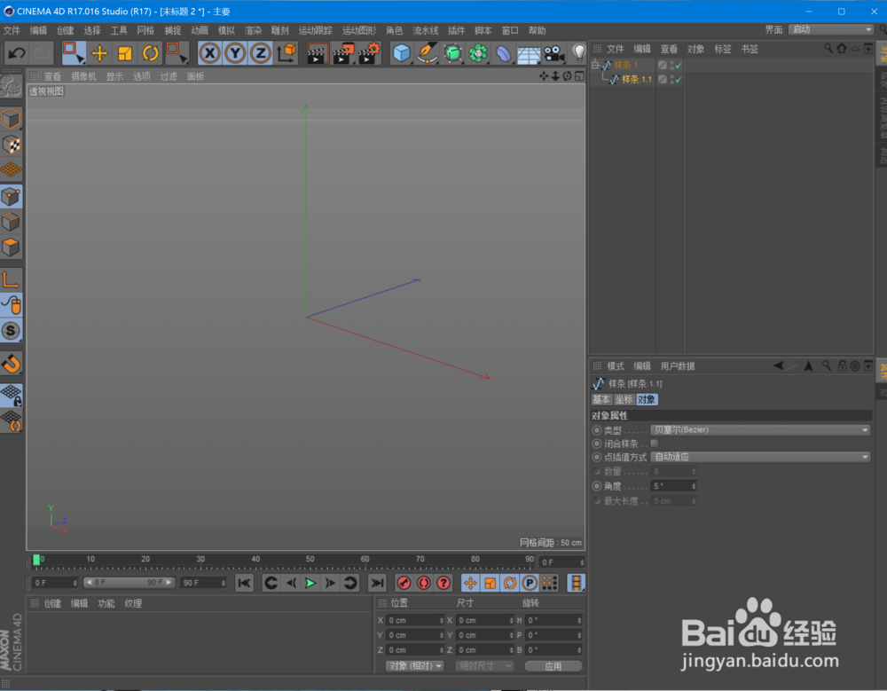
Task: Click the preview range slider bar
Action: (x=130, y=583)
